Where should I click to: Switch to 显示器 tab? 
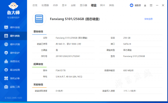point(83,5)
